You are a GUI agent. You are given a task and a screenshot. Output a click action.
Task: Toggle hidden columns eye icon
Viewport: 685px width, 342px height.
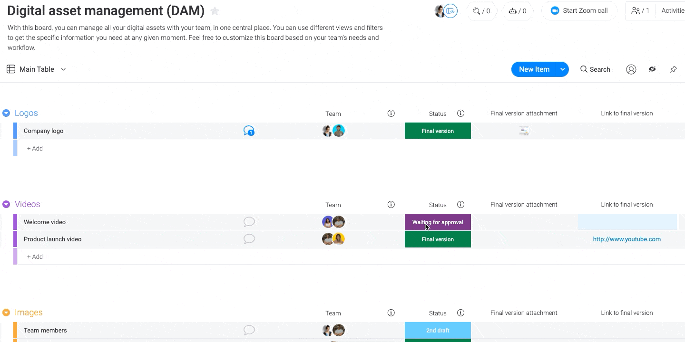pos(652,69)
